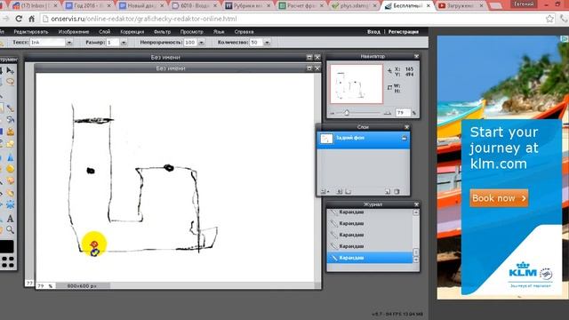Screen dimensions: 569x320
Task: Expand the Ink pencil type dropdown
Action: [x=69, y=43]
